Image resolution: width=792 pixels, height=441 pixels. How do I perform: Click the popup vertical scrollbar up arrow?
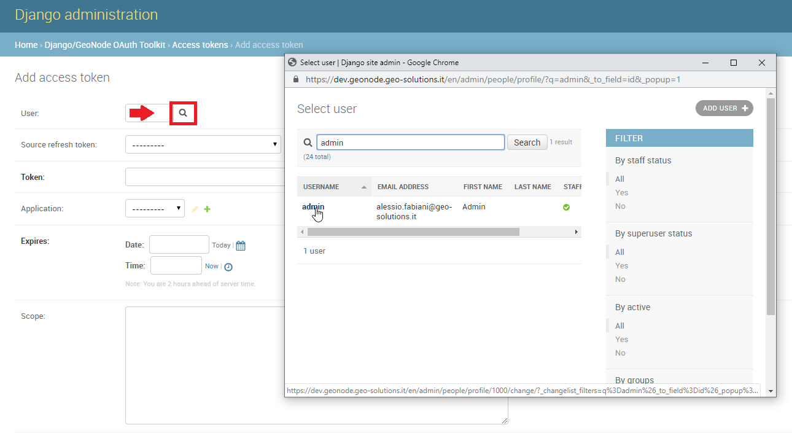[x=771, y=93]
